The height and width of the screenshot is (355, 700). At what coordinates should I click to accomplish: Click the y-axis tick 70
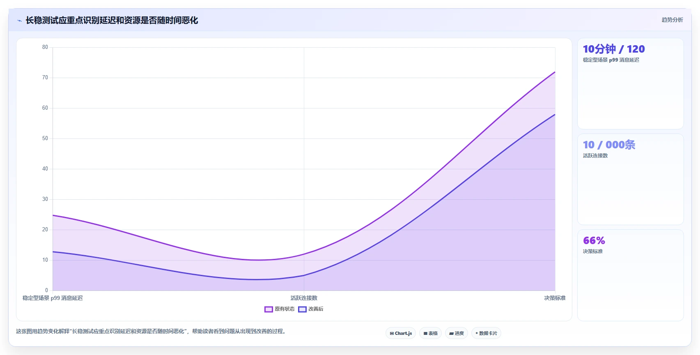pyautogui.click(x=45, y=78)
